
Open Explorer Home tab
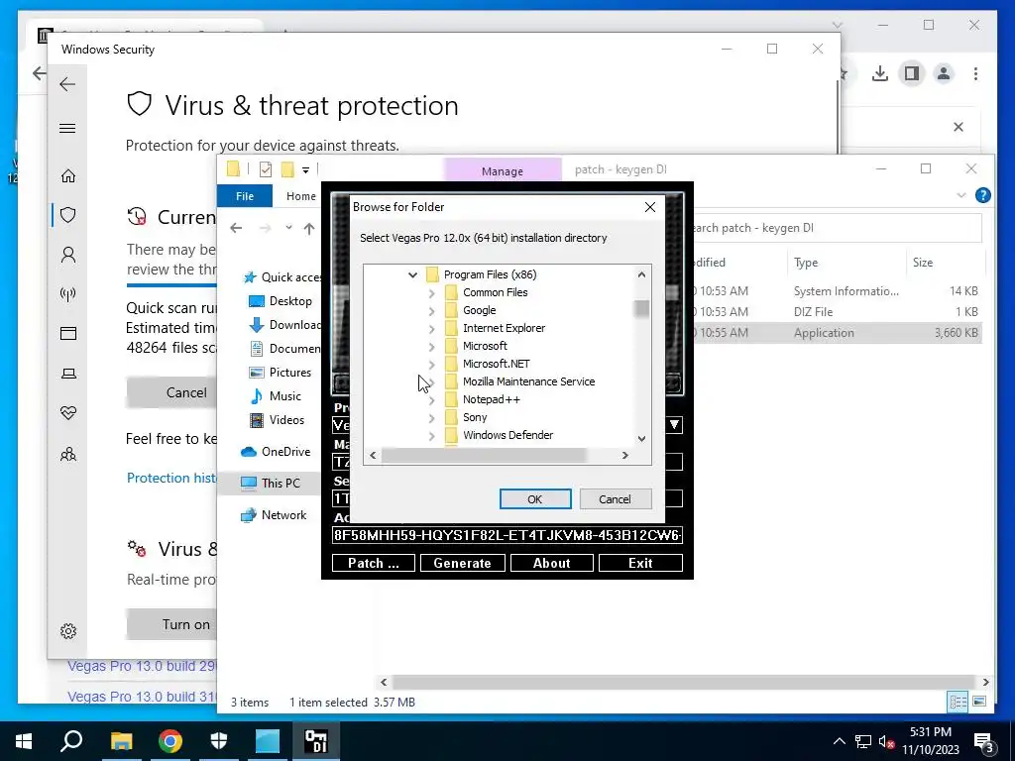click(301, 196)
